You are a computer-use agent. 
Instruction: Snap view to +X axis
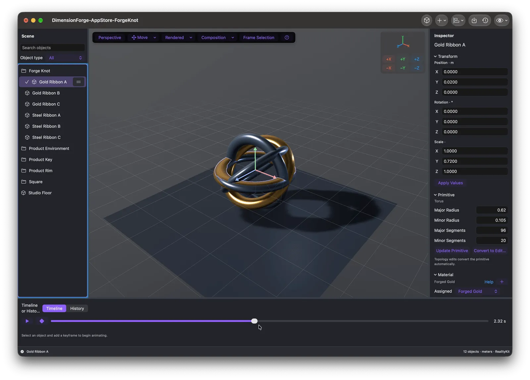pos(389,59)
